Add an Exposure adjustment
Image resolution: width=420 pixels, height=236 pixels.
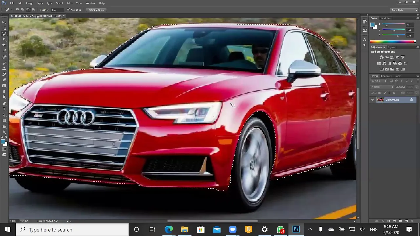(x=397, y=57)
